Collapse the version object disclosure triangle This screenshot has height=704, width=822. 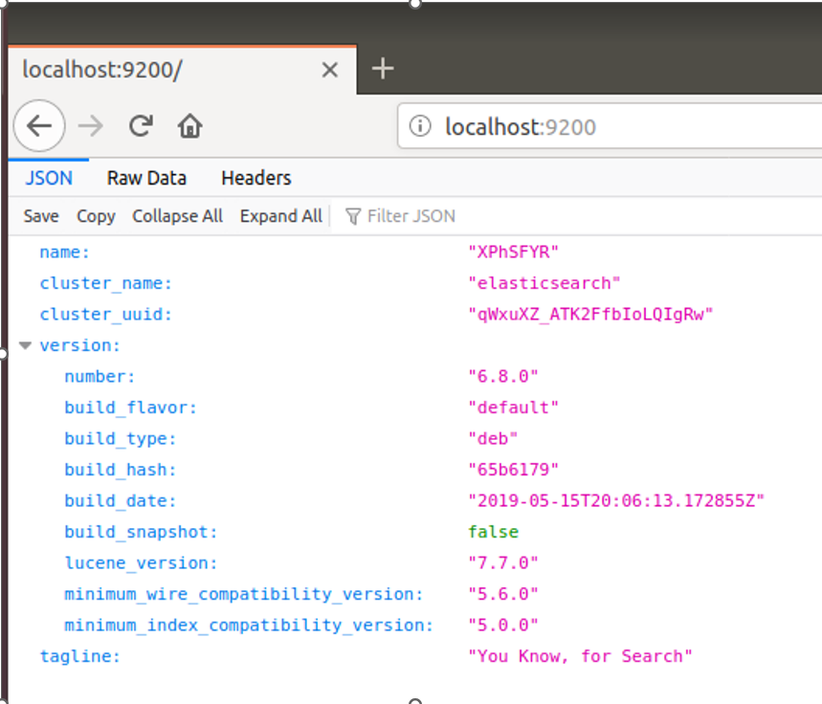[x=24, y=344]
